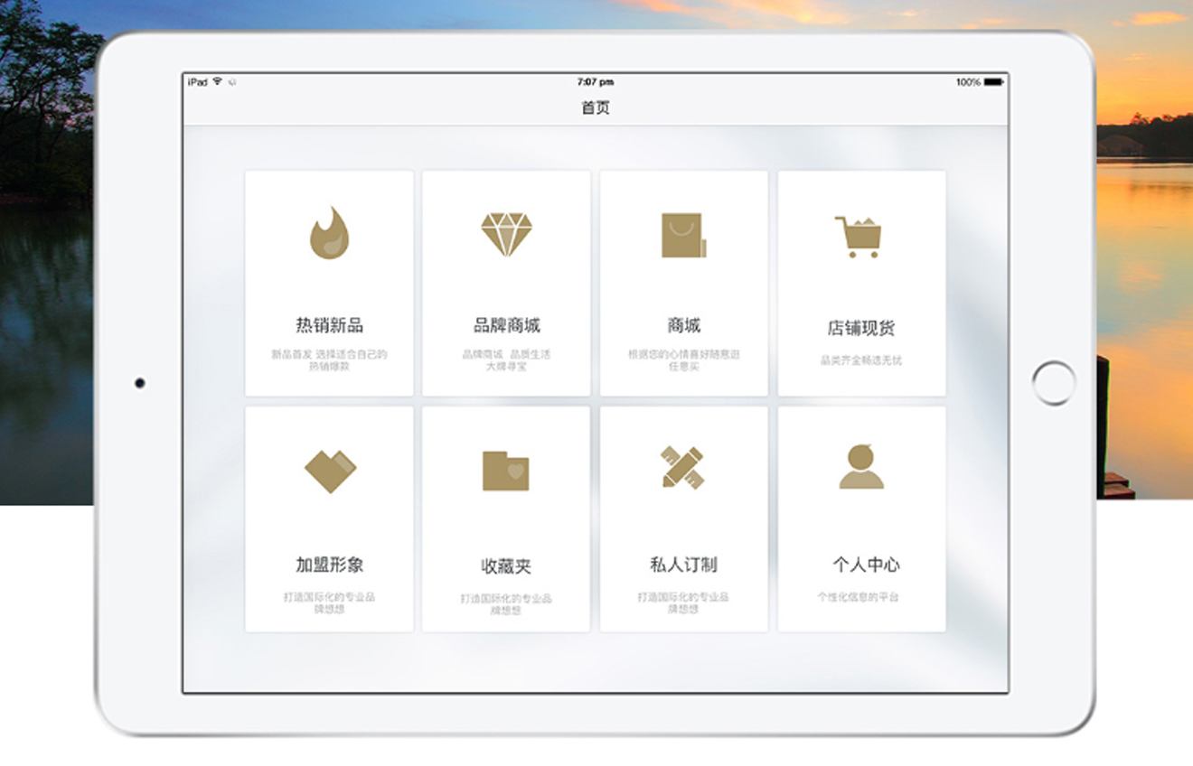The width and height of the screenshot is (1193, 766).
Task: Open 收藏夹 title text
Action: [506, 567]
